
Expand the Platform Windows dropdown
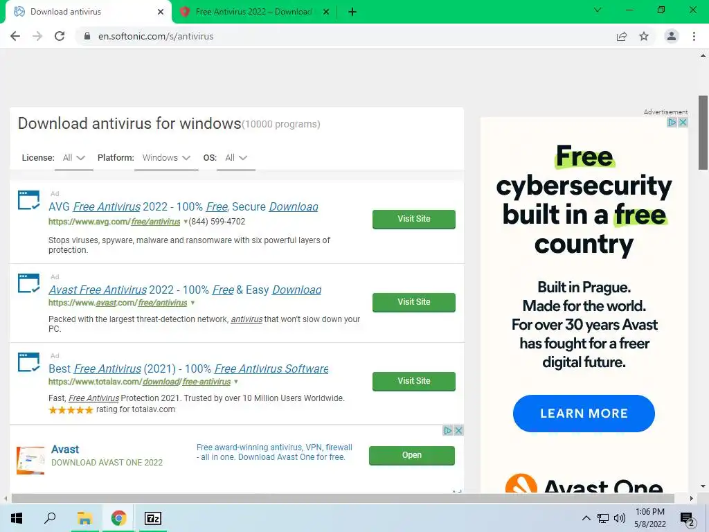[166, 158]
